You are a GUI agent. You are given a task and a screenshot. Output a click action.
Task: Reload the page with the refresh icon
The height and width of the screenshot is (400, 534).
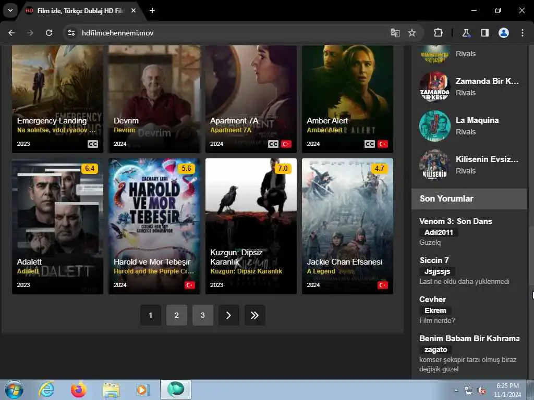(49, 33)
